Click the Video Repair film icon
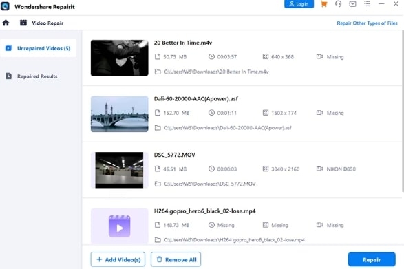This screenshot has height=269, width=404. pyautogui.click(x=23, y=23)
